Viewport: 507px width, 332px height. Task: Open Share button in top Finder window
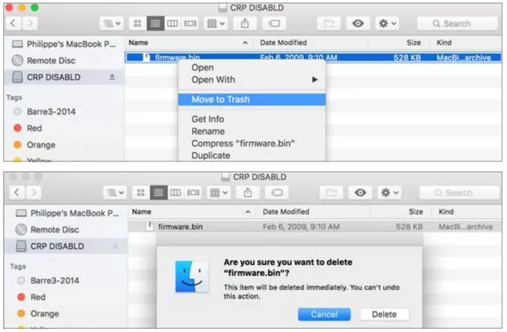click(x=245, y=23)
